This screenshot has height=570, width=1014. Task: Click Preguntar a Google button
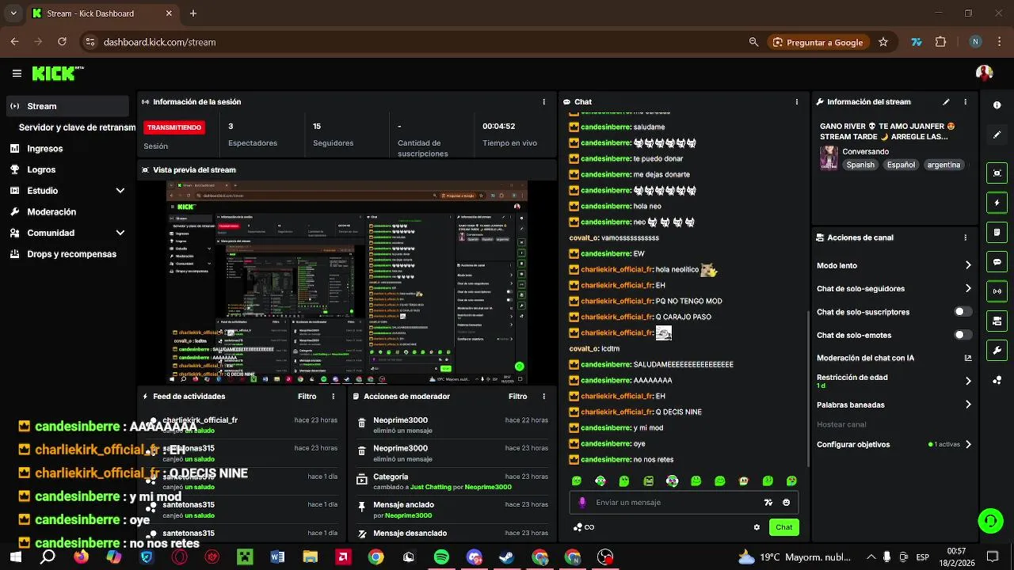(818, 42)
